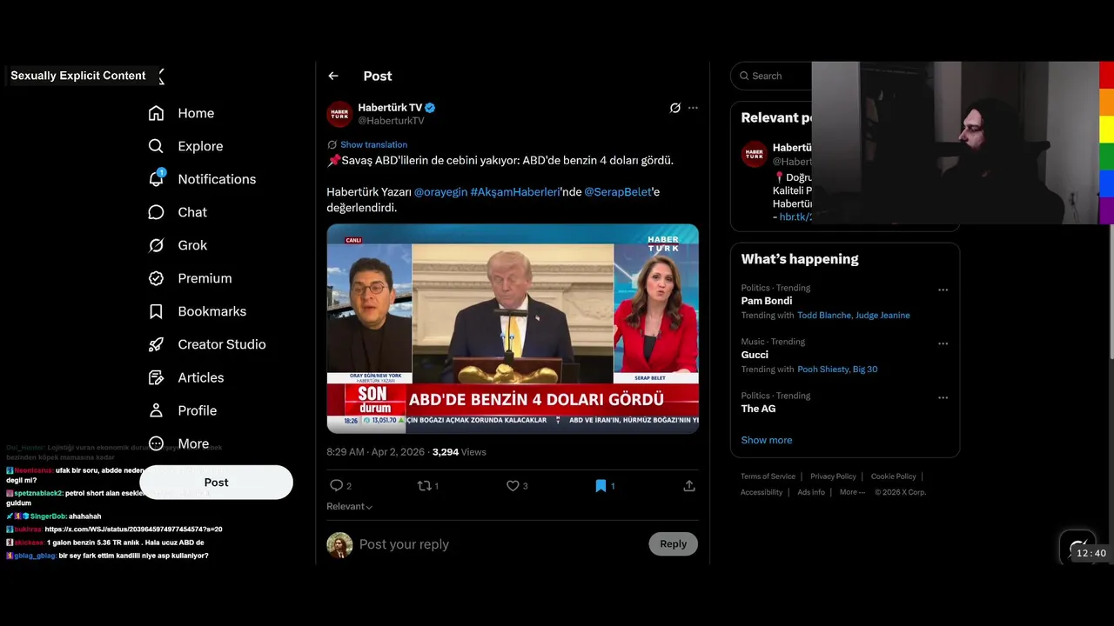Open the Creator Studio rocket icon
The image size is (1114, 626).
pos(156,344)
